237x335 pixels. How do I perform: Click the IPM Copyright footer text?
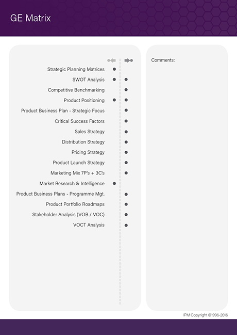coord(206,315)
